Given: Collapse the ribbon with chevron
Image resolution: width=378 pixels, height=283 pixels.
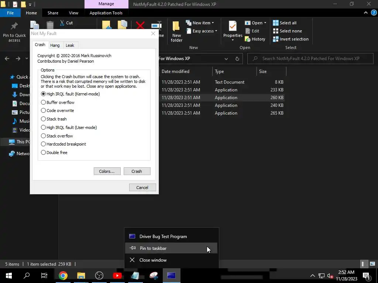Looking at the screenshot, I should [x=366, y=13].
